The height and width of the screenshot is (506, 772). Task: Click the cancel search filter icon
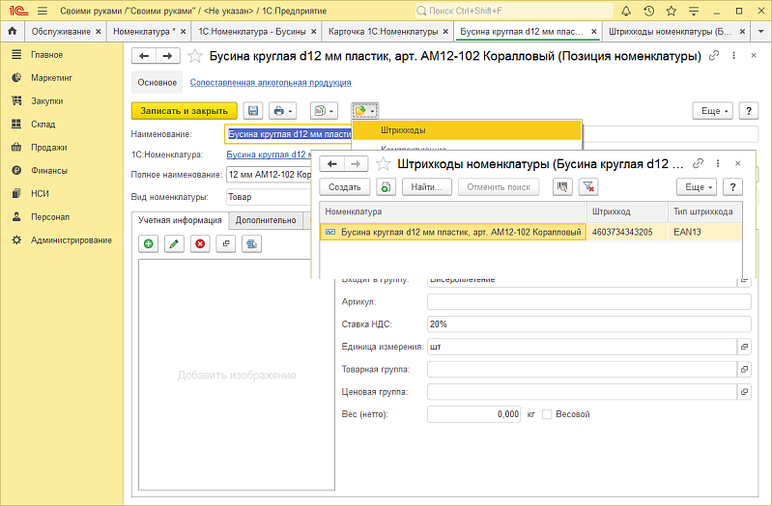tap(587, 186)
